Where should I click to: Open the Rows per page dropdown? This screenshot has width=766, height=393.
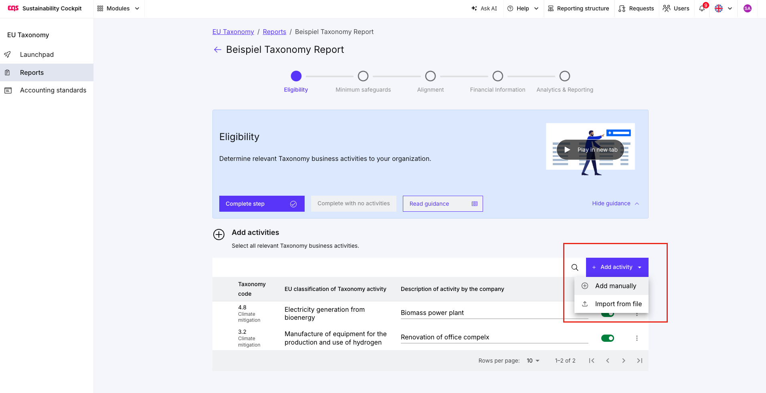(x=533, y=361)
